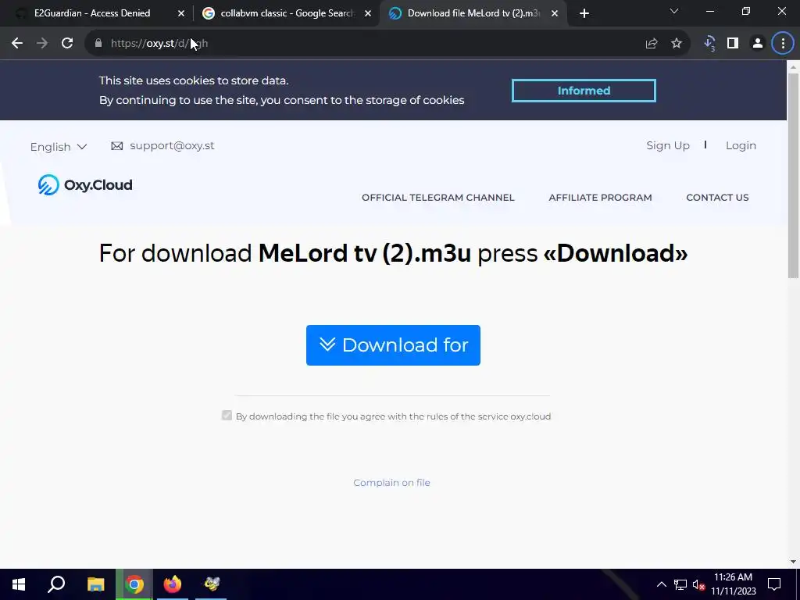
Task: Open a new browser tab
Action: (x=584, y=13)
